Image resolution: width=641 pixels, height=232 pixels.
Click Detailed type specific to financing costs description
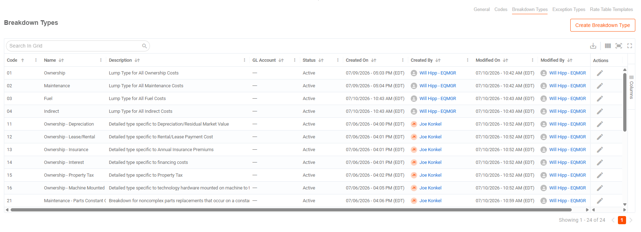pos(148,162)
